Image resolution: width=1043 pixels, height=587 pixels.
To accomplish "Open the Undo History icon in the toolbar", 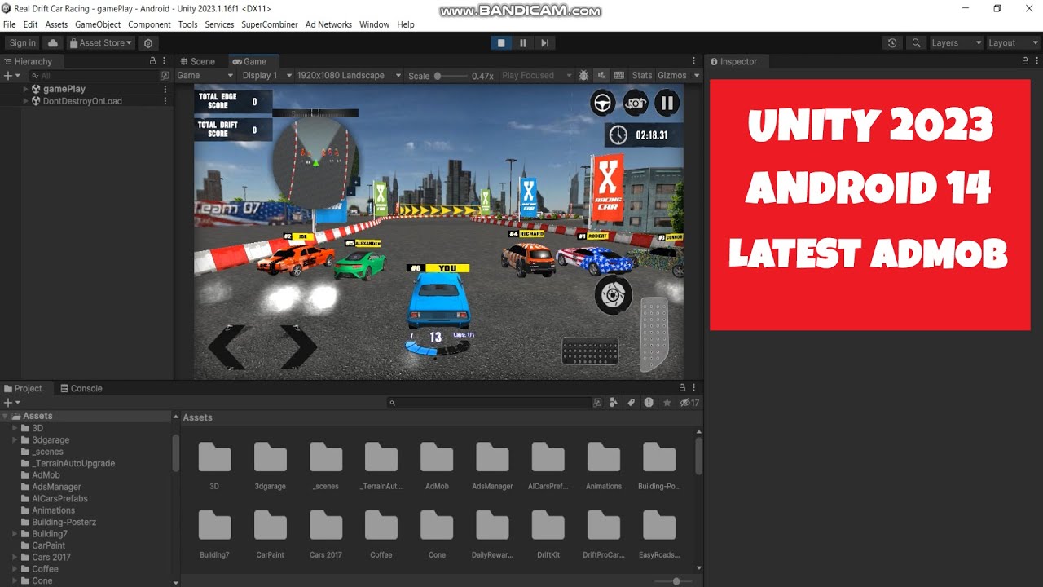I will click(x=892, y=43).
